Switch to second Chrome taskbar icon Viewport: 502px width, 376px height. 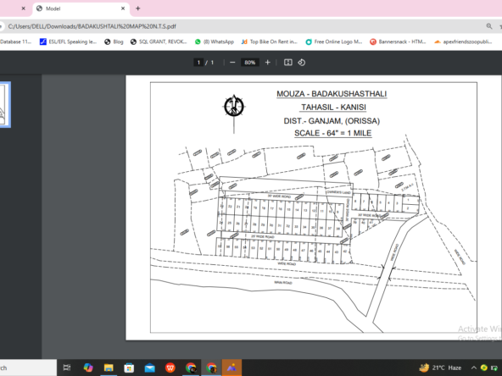tap(211, 368)
